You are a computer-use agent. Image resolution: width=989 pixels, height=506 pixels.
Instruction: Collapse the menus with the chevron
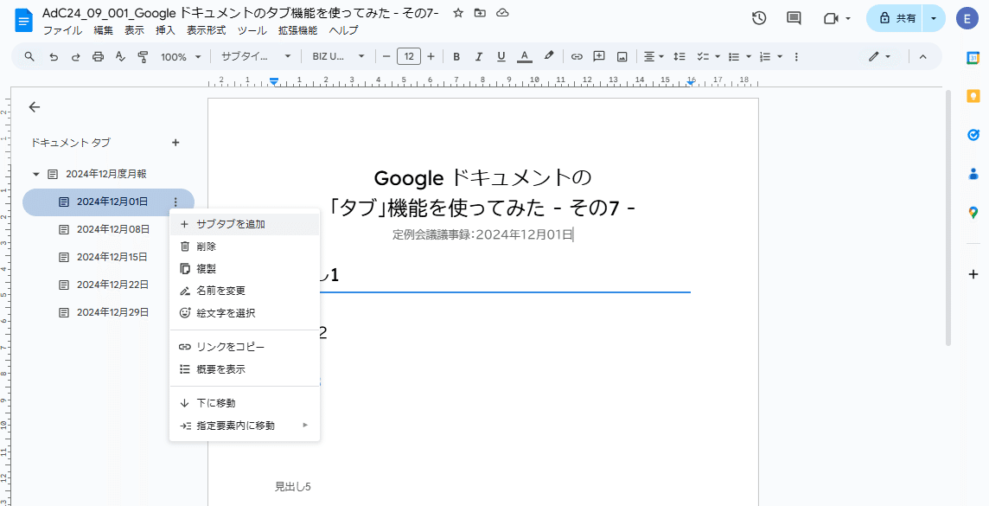point(922,57)
